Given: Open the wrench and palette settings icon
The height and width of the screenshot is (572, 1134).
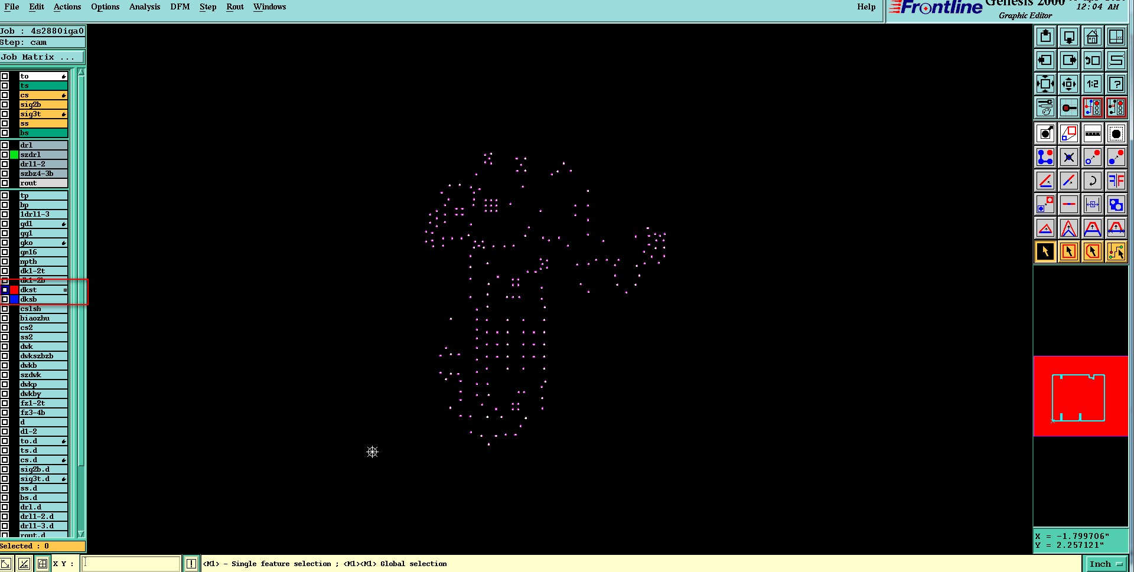Looking at the screenshot, I should 1045,107.
